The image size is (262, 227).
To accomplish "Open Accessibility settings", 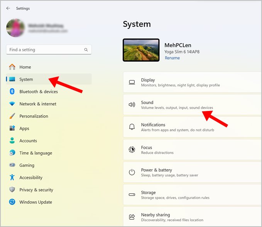I will click(49, 177).
